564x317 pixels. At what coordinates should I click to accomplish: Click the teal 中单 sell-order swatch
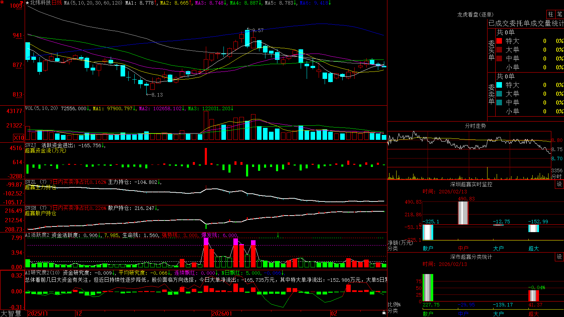[x=499, y=102]
